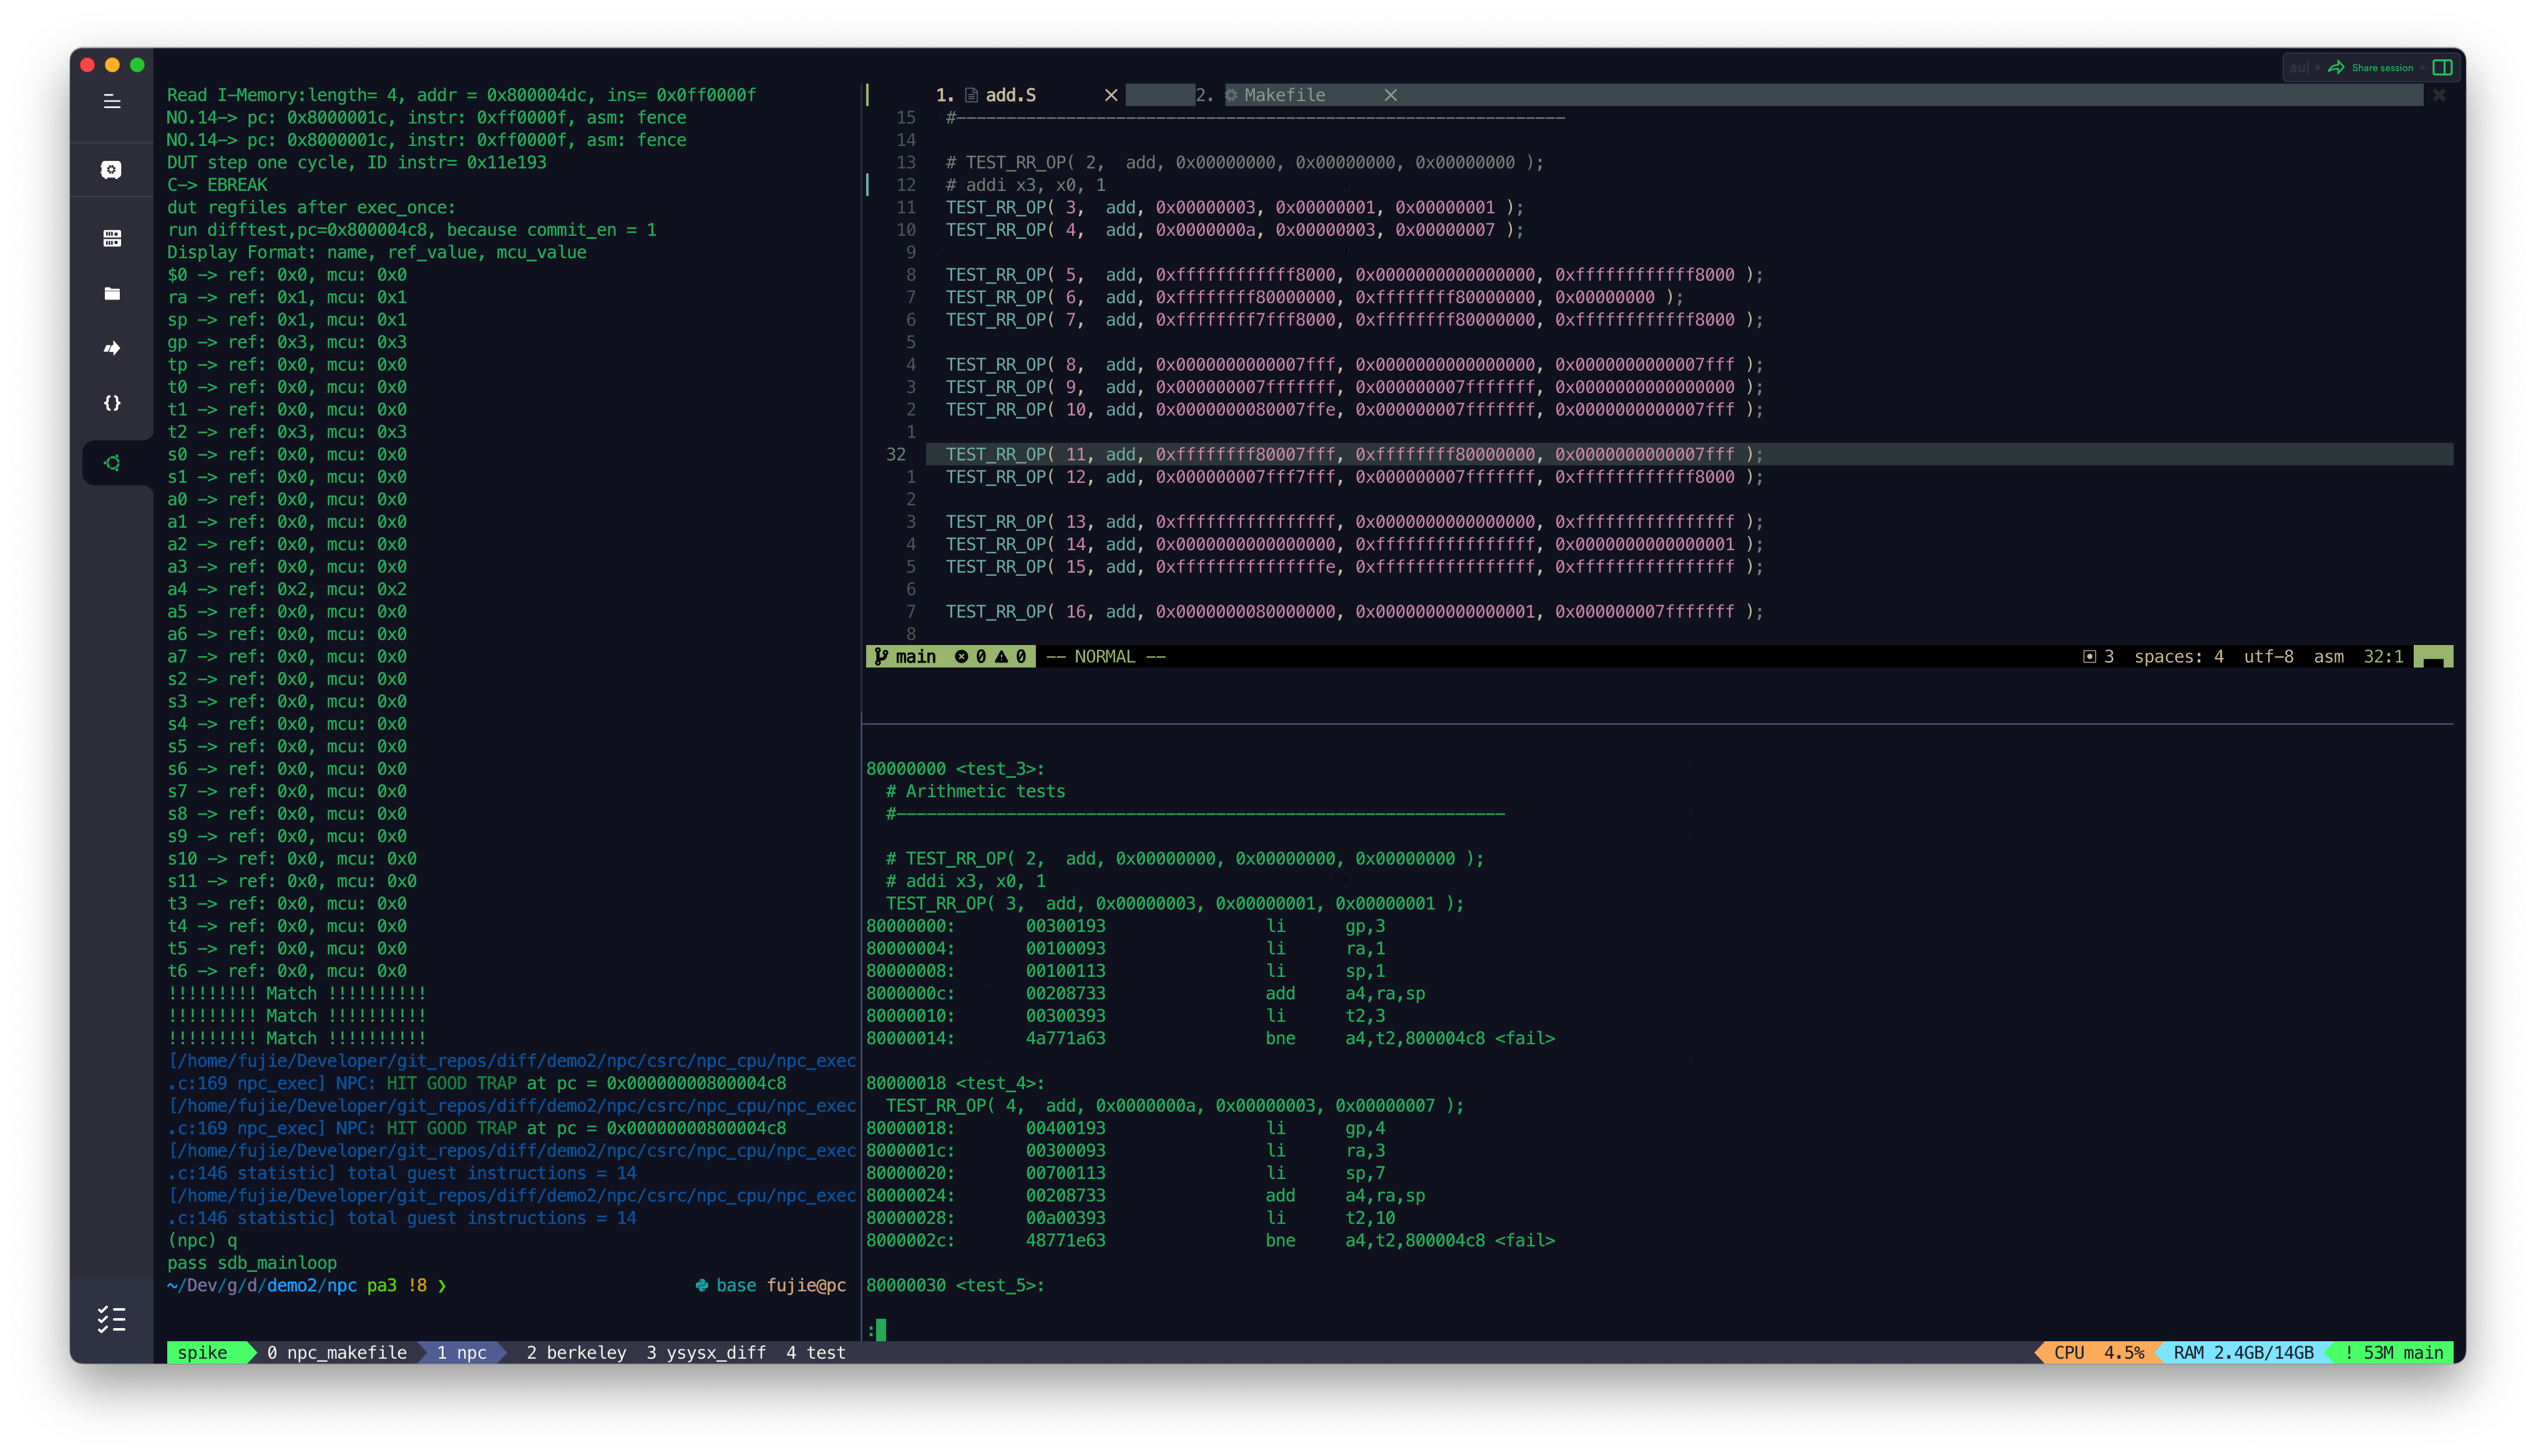Click the error count icon in the statusline
The height and width of the screenshot is (1456, 2536).
point(961,656)
